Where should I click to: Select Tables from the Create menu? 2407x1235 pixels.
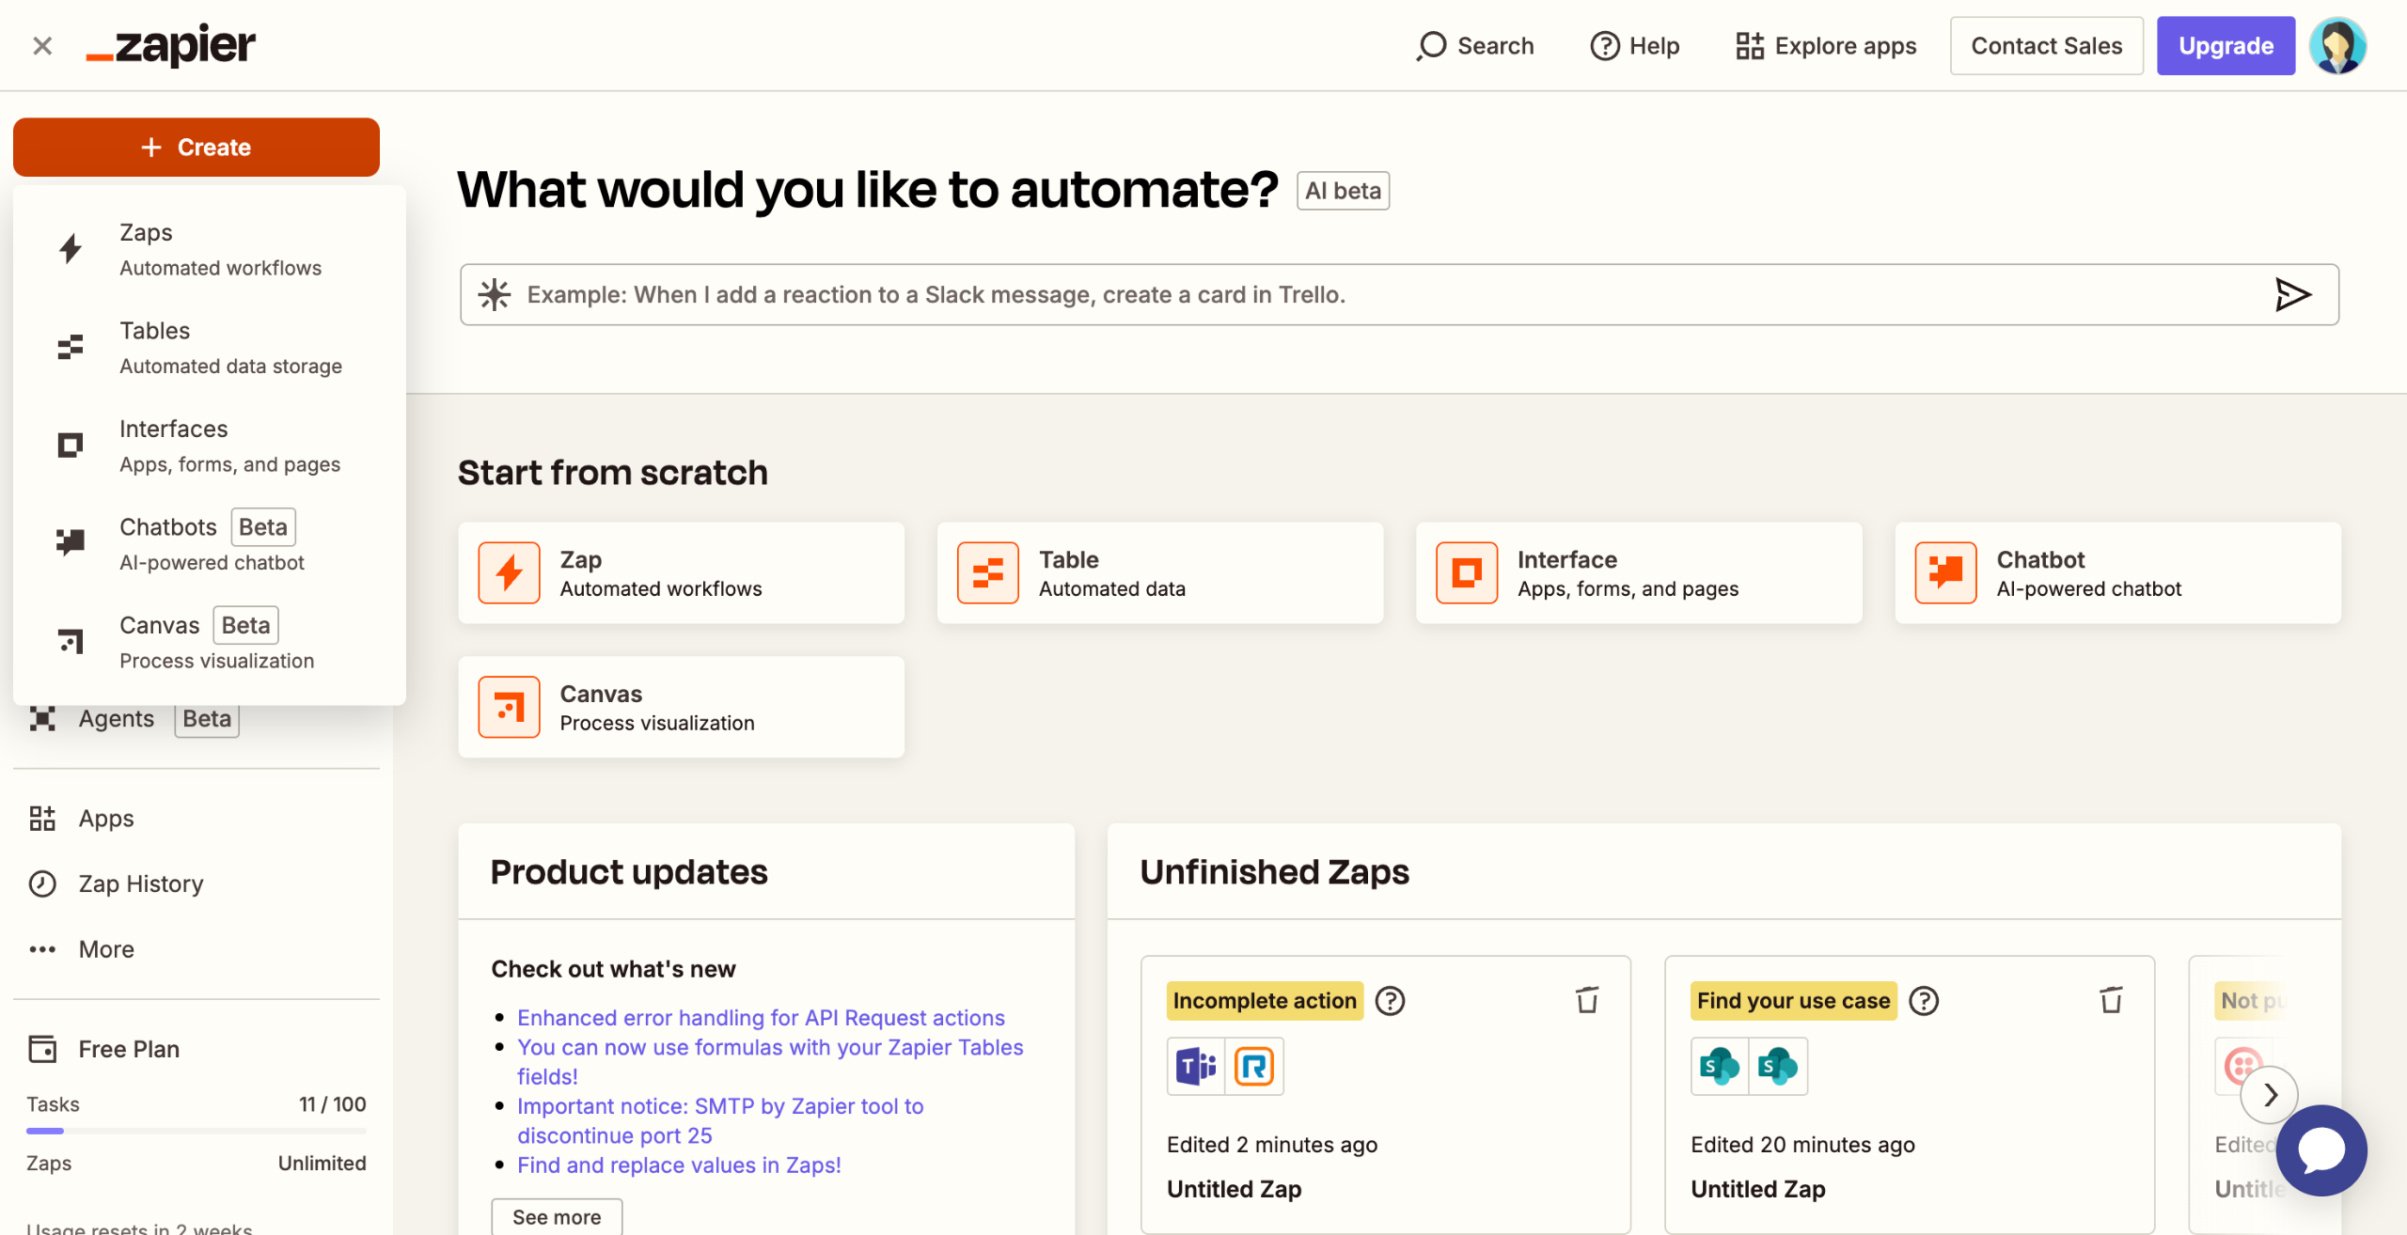[155, 347]
